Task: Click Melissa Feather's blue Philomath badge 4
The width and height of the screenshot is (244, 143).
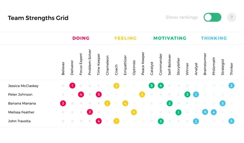Action: click(x=213, y=112)
